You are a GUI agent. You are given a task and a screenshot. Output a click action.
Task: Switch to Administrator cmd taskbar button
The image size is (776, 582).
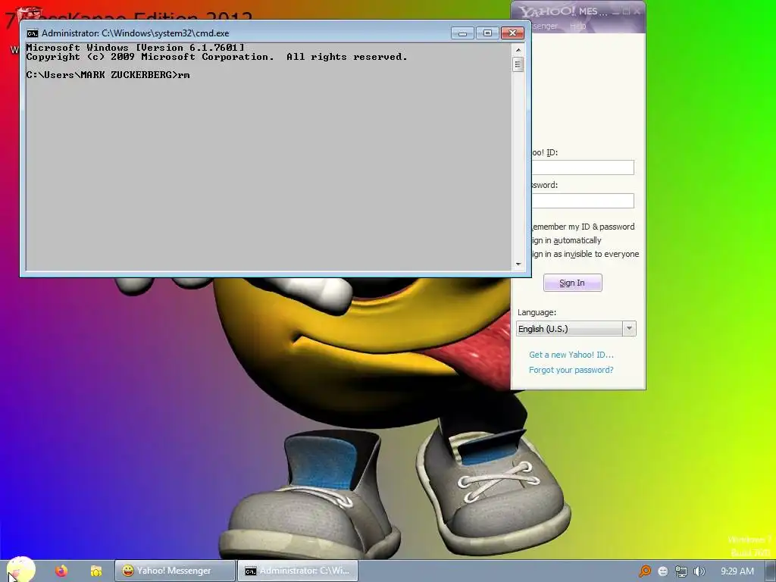click(x=297, y=571)
